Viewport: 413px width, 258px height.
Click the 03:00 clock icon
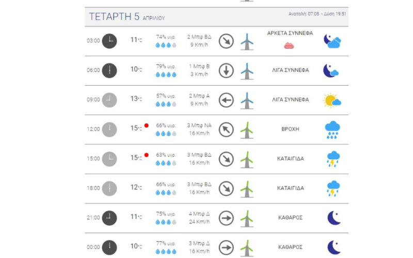109,41
